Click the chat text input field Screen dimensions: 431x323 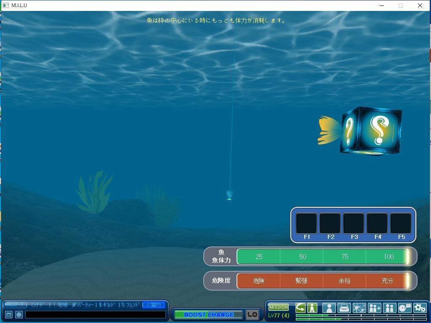click(x=96, y=314)
